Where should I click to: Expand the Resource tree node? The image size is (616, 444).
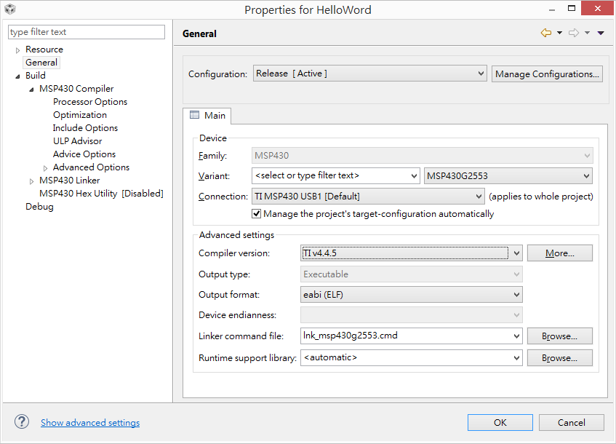17,50
